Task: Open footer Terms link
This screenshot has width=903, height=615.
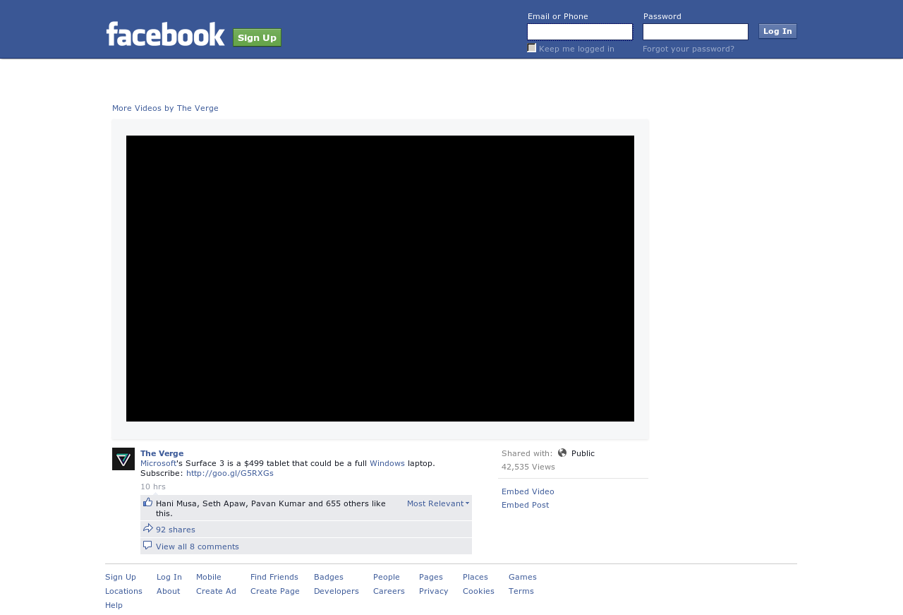Action: pos(521,591)
